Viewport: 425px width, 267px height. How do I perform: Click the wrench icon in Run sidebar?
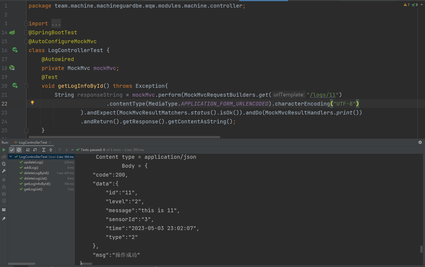tap(4, 171)
